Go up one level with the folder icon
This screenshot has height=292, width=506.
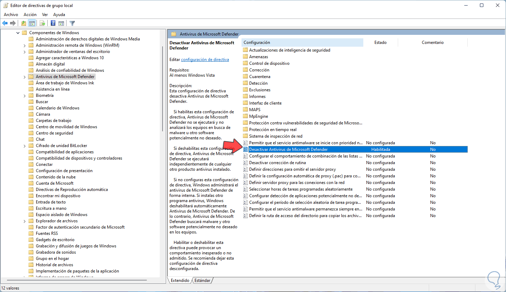pos(23,23)
